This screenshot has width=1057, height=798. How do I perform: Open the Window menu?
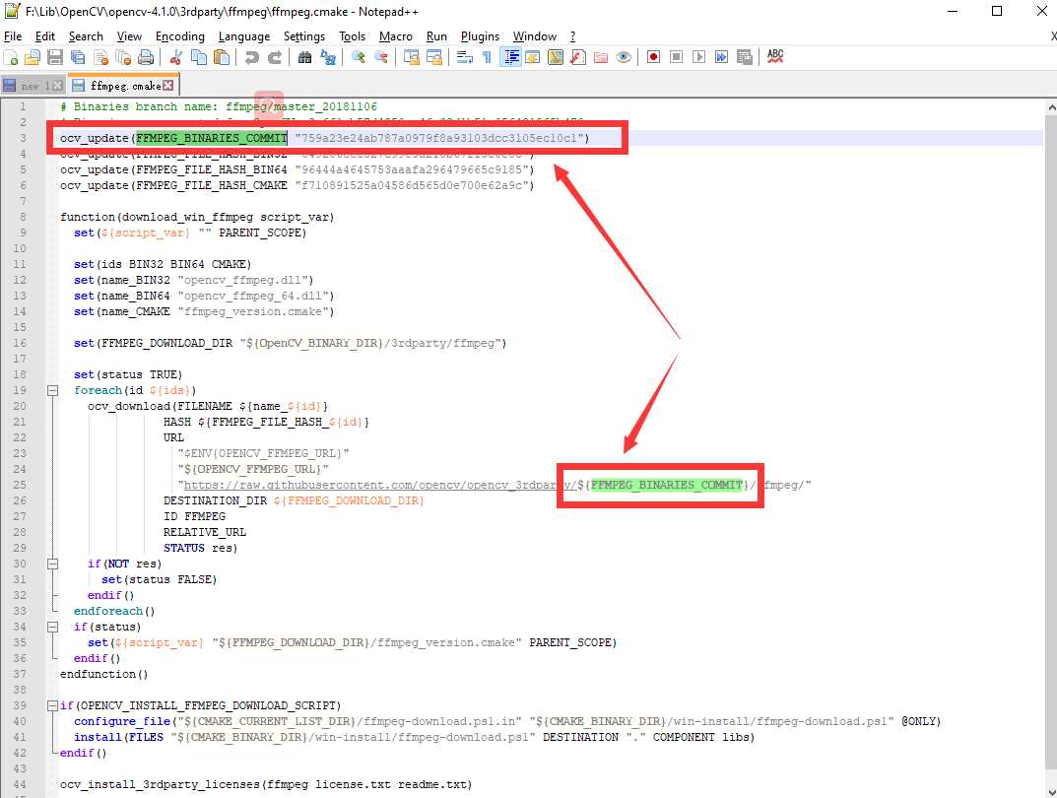pos(535,36)
